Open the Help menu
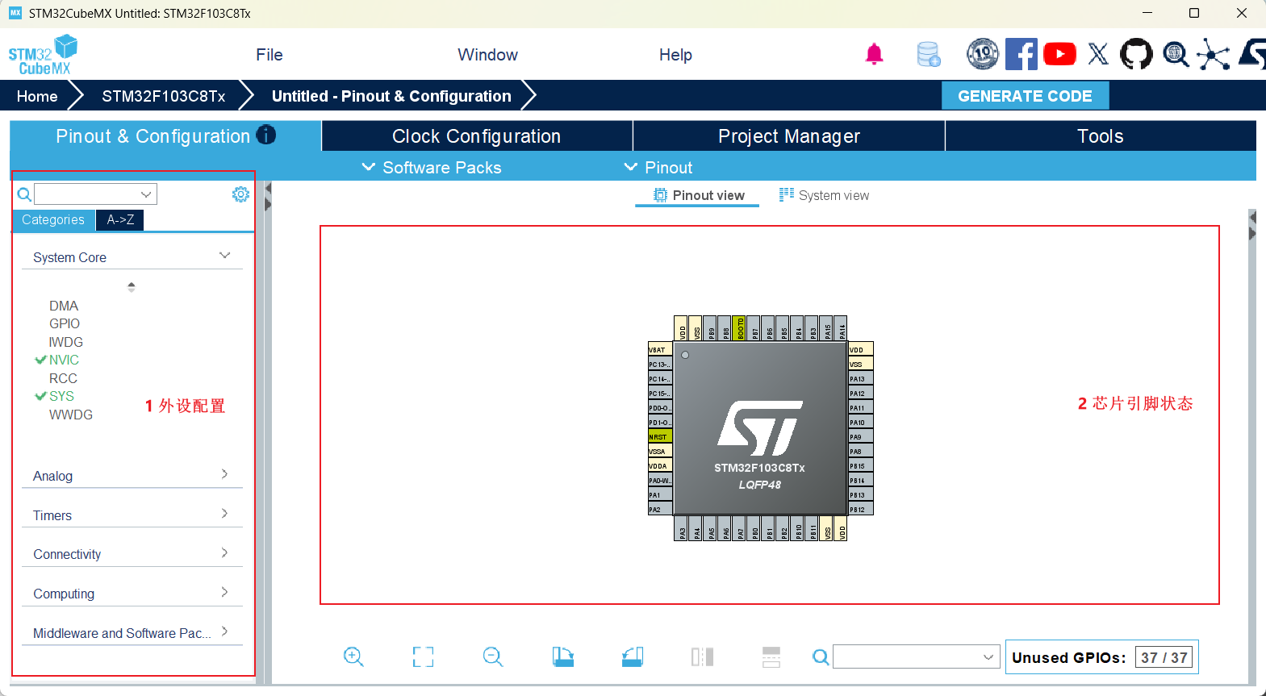Image resolution: width=1266 pixels, height=696 pixels. click(x=675, y=55)
